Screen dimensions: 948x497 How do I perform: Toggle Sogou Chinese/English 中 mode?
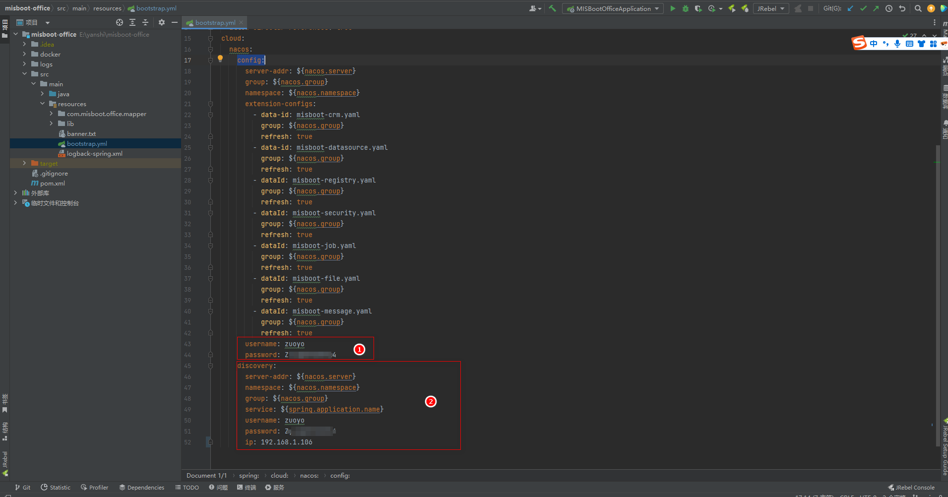874,44
